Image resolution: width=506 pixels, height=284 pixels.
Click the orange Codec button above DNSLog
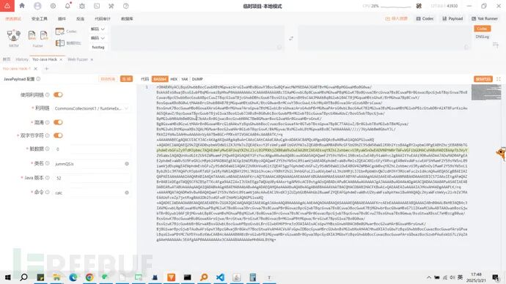click(x=482, y=29)
